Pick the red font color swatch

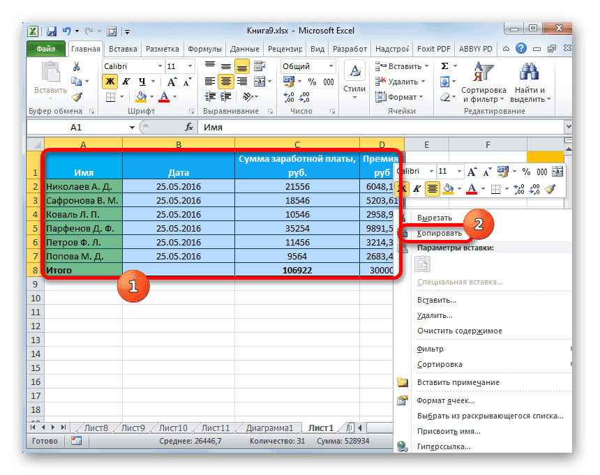point(164,100)
